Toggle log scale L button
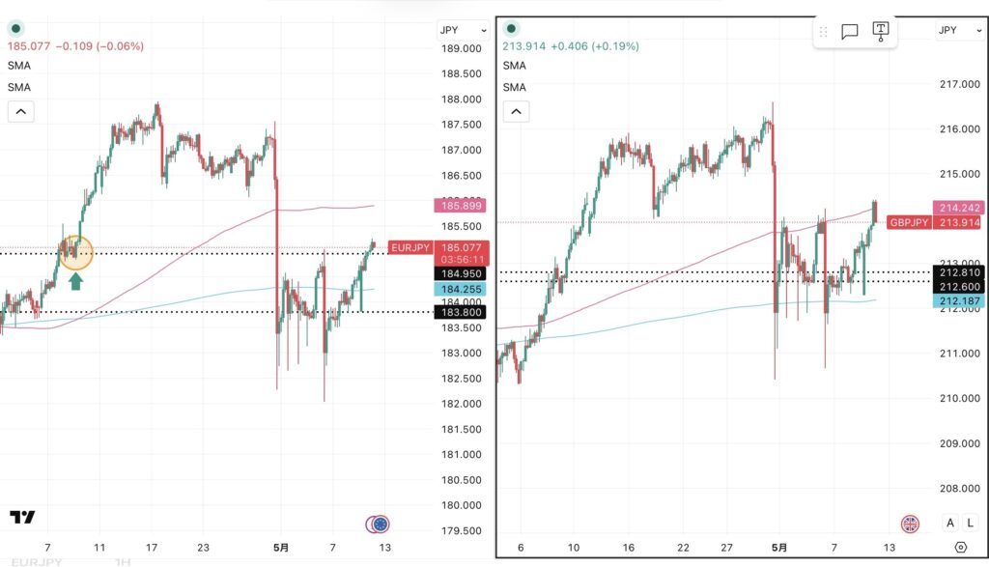This screenshot has width=989, height=567. pyautogui.click(x=970, y=523)
